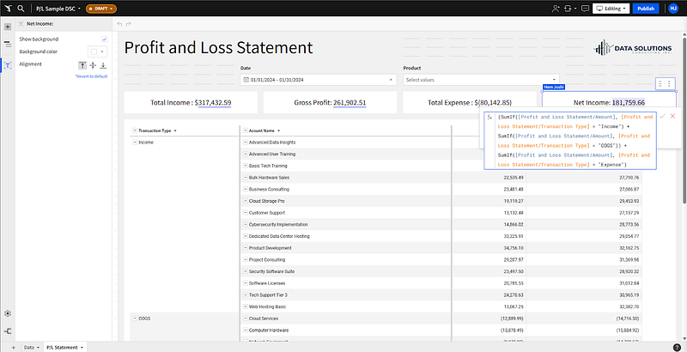Click the search magnifier icon

21,8
